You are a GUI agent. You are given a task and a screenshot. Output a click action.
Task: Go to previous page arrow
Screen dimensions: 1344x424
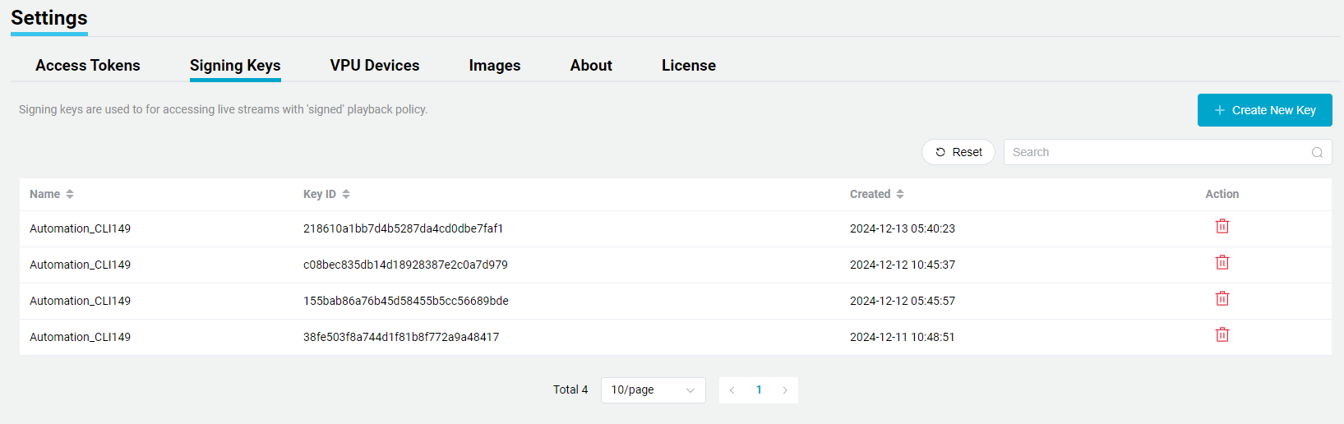732,390
